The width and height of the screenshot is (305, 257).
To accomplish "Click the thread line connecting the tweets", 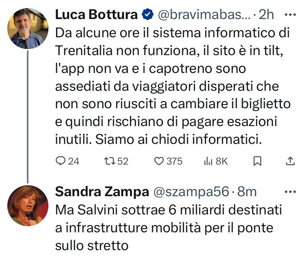I will click(28, 117).
